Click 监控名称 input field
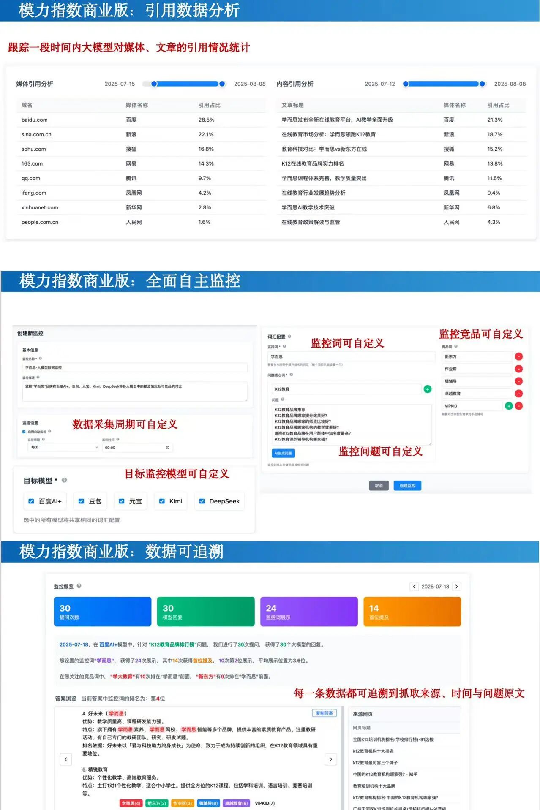 point(135,367)
